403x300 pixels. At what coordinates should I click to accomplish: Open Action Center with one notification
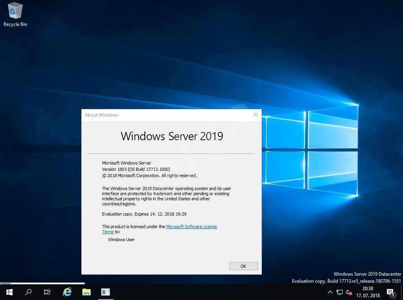391,292
